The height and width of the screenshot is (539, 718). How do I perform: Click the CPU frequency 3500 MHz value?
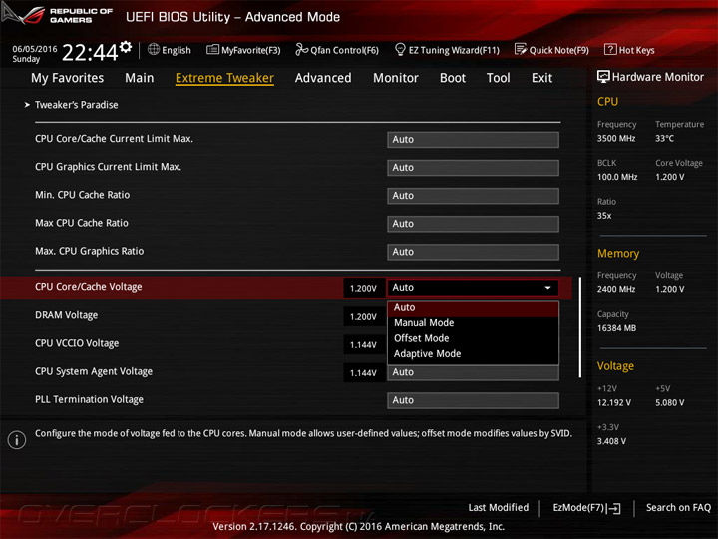(x=616, y=138)
